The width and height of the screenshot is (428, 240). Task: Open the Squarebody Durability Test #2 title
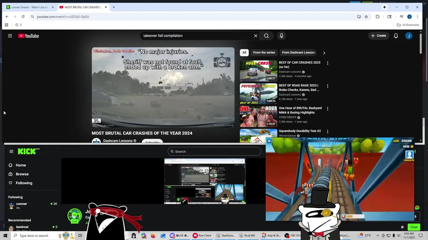(x=300, y=131)
